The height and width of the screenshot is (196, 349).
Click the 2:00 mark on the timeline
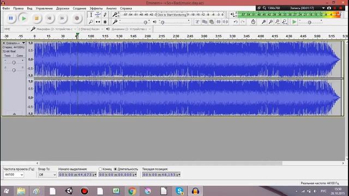pyautogui.click(x=148, y=36)
